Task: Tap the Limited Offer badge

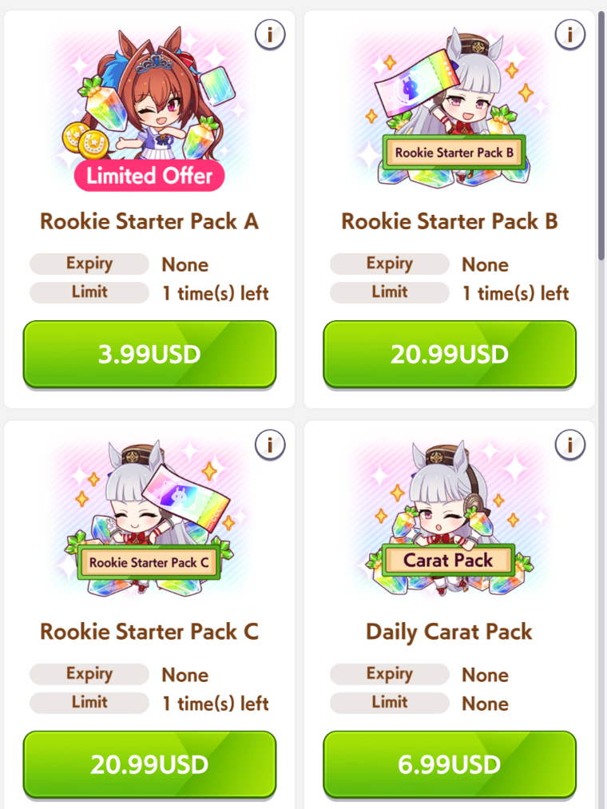Action: [149, 176]
